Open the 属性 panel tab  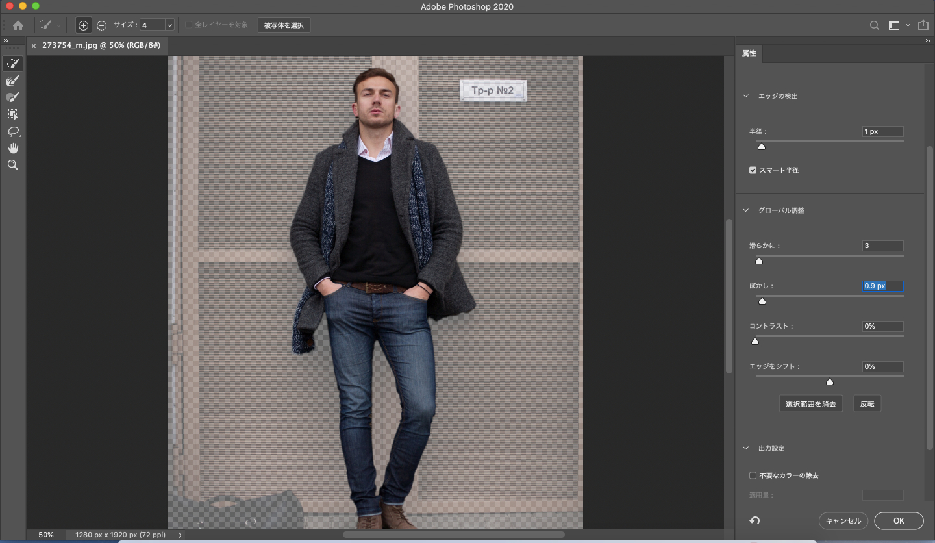(749, 53)
